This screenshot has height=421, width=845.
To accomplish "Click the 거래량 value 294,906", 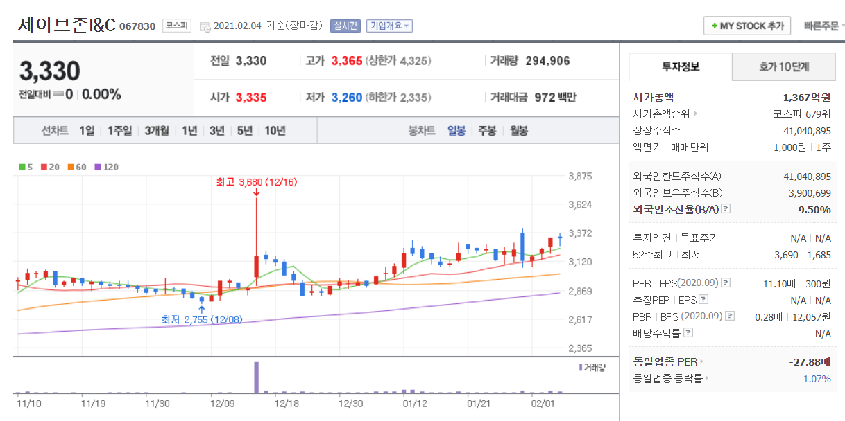I will [548, 61].
